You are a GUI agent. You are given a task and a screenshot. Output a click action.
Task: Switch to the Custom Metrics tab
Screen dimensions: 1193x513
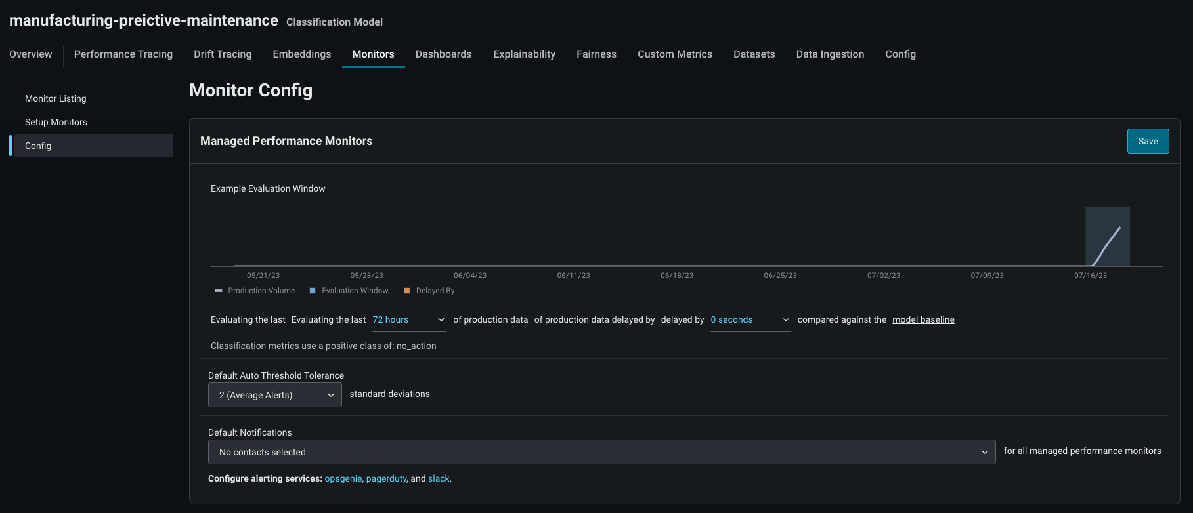(x=675, y=54)
